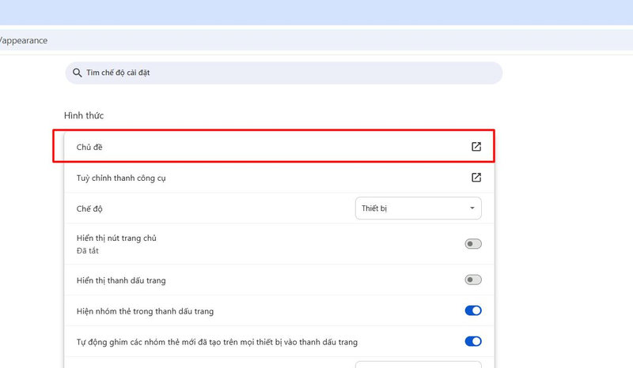Open the external link icon for Tuỳ chỉnh thanh công cụ
This screenshot has width=633, height=368.
(476, 178)
